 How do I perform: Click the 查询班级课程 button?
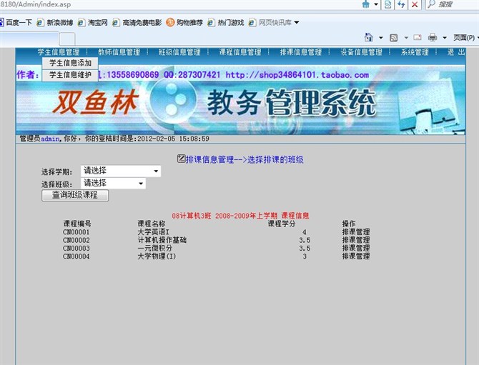point(75,195)
